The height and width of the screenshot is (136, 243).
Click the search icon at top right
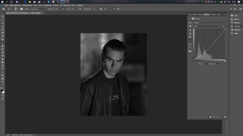point(231,9)
